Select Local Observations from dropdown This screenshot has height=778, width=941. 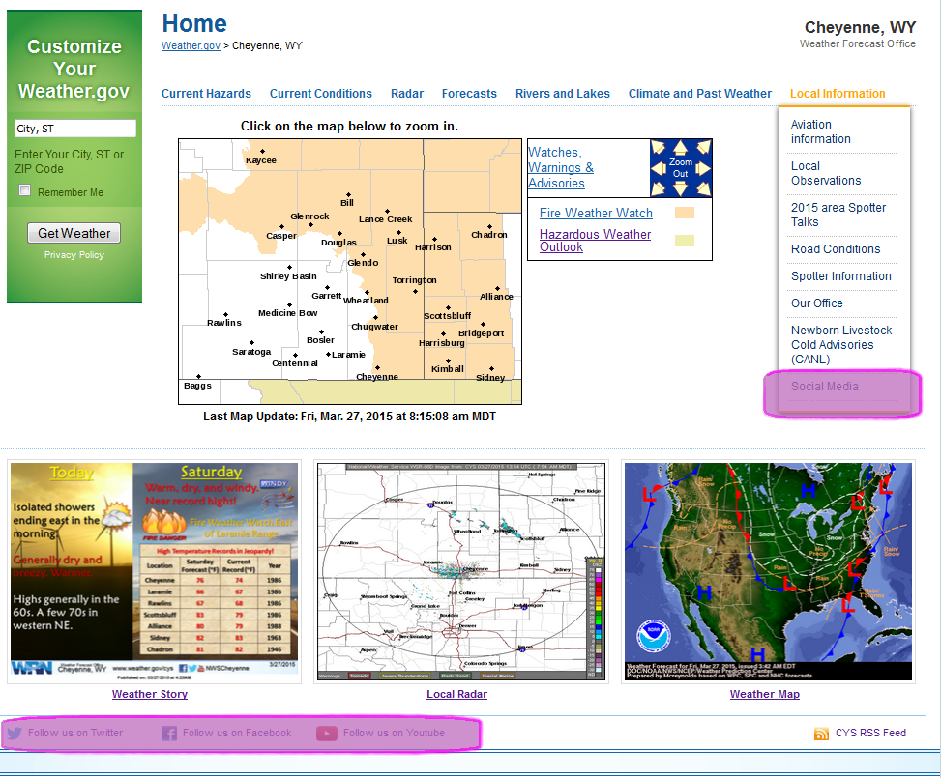coord(826,173)
